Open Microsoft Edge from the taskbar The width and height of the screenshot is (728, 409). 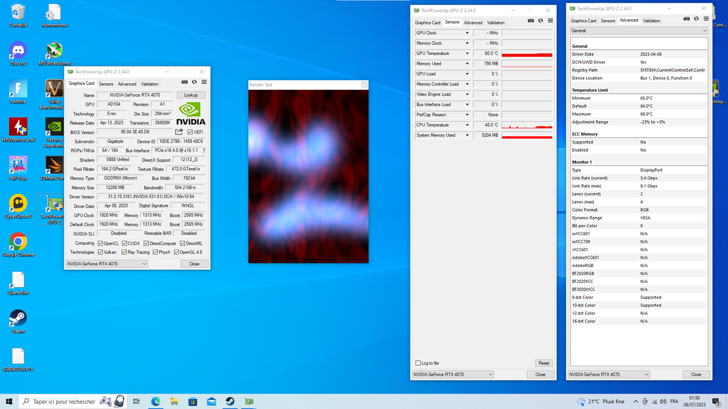pos(155,402)
